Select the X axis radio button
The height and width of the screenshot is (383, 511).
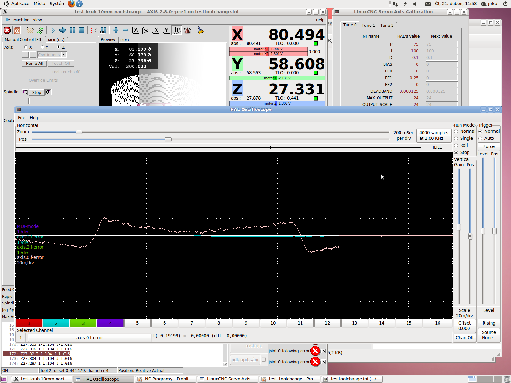pyautogui.click(x=26, y=47)
